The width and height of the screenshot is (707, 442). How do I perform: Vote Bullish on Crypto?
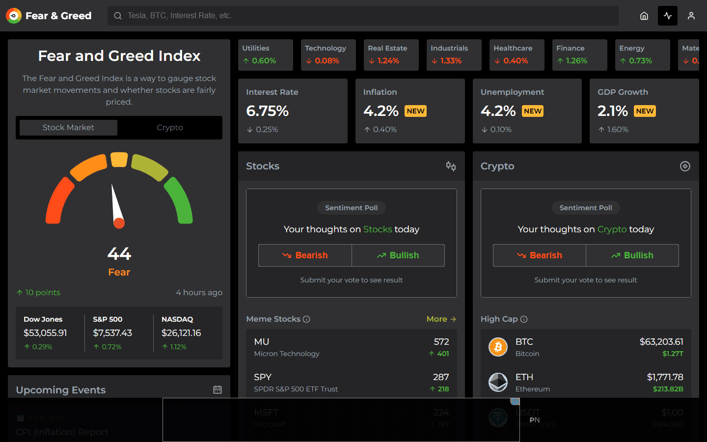[632, 255]
